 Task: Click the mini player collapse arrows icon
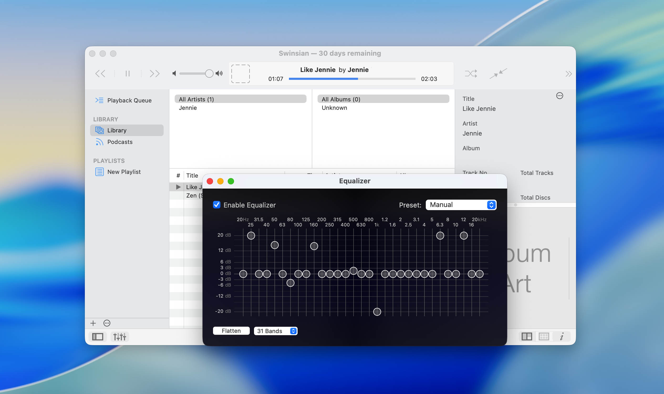click(x=498, y=74)
